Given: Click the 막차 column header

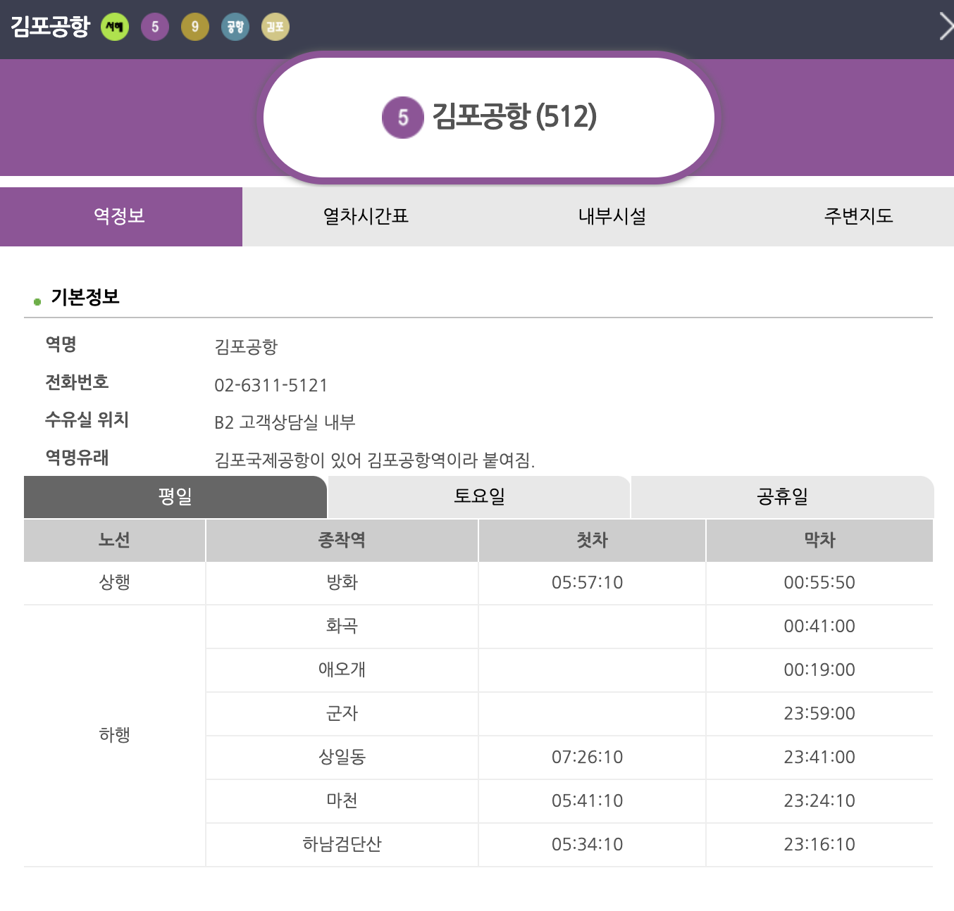Looking at the screenshot, I should (819, 541).
